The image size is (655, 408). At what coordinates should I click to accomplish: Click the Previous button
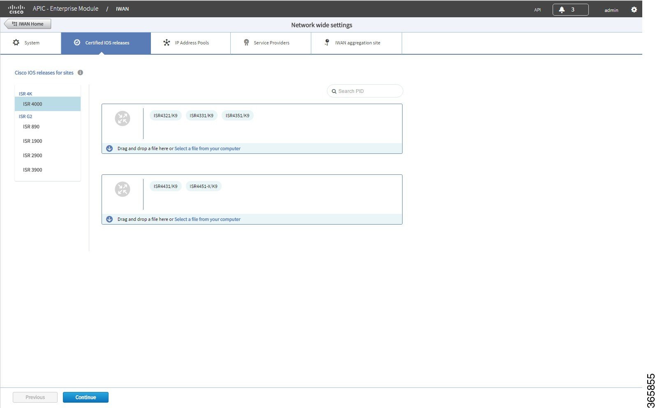35,397
